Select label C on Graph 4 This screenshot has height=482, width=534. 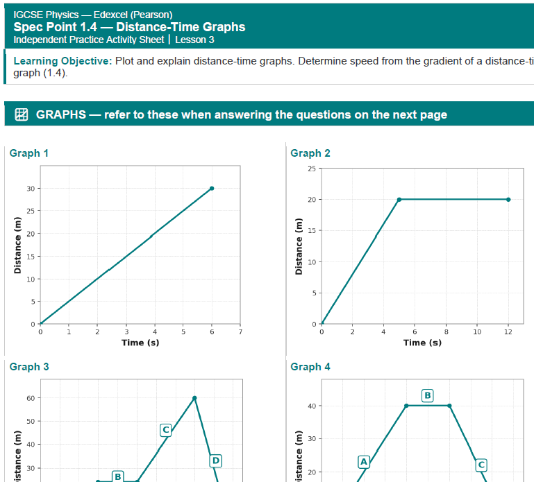pos(481,465)
